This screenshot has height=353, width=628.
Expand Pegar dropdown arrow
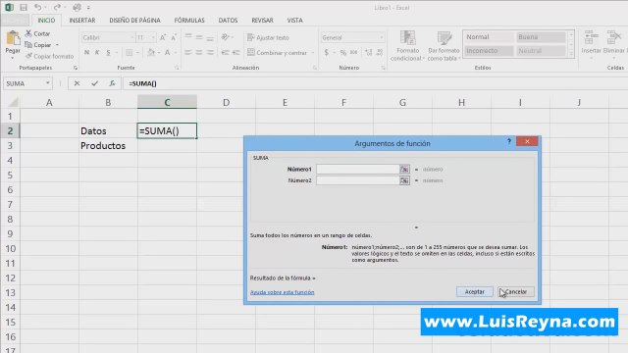pyautogui.click(x=13, y=58)
